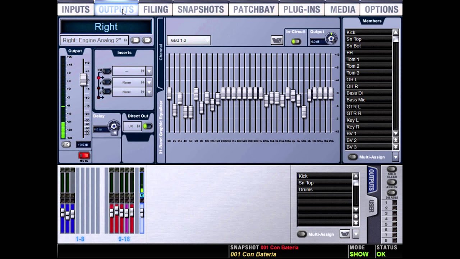Open the Right: Engine Analog 2 output selector
This screenshot has width=460, height=259.
[x=95, y=40]
